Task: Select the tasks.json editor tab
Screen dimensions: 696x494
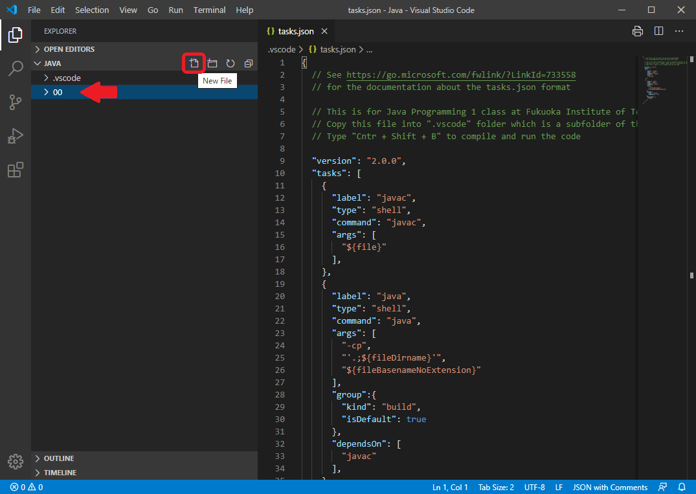Action: pyautogui.click(x=296, y=31)
